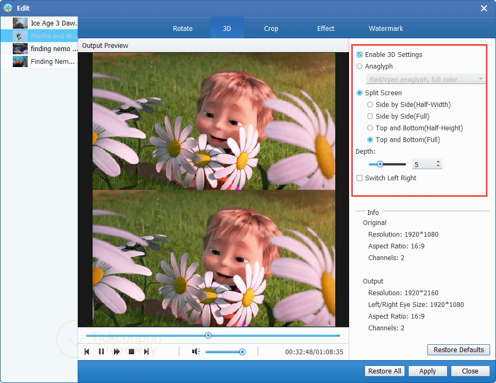Image resolution: width=496 pixels, height=383 pixels.
Task: Close the Edit window with X
Action: 484,8
